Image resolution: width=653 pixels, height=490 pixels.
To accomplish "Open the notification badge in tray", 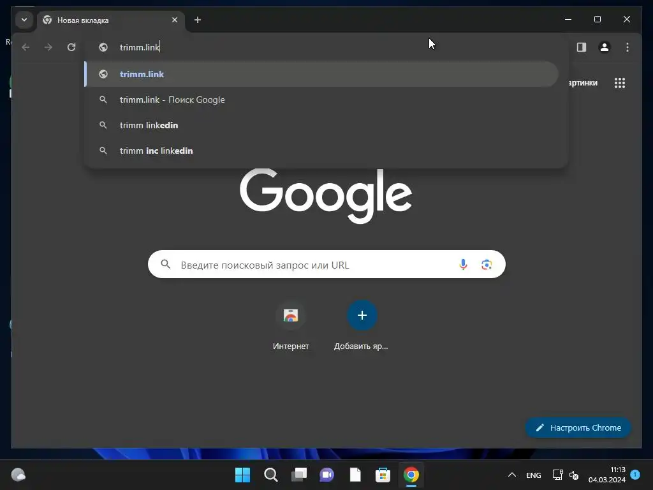I will (635, 475).
